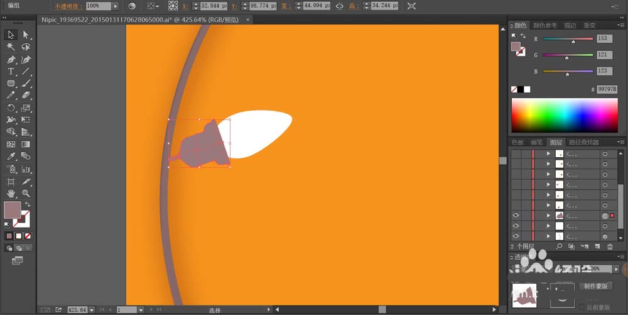Select the Scale tool
628x315 pixels.
click(x=26, y=108)
